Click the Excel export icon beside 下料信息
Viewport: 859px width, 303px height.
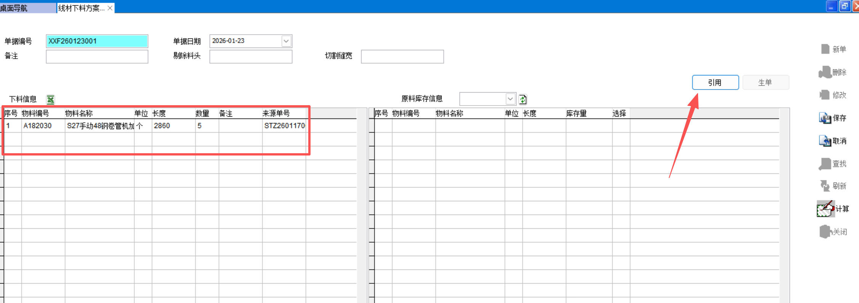(x=50, y=100)
